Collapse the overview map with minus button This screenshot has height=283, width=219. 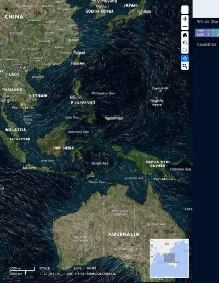pyautogui.click(x=187, y=241)
